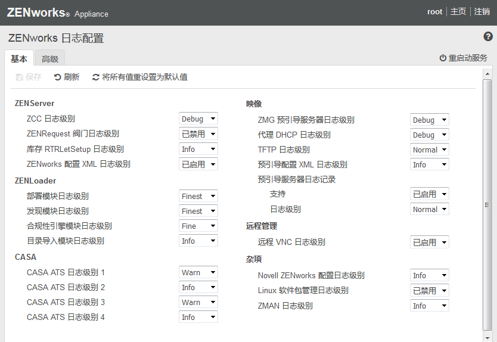
Task: Open 合规性引擎模块日志级别 dropdown
Action: 198,226
